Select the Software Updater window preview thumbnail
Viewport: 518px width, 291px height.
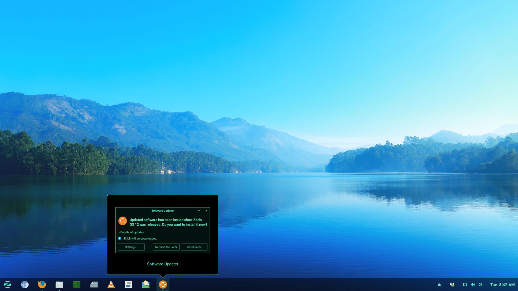click(x=163, y=230)
